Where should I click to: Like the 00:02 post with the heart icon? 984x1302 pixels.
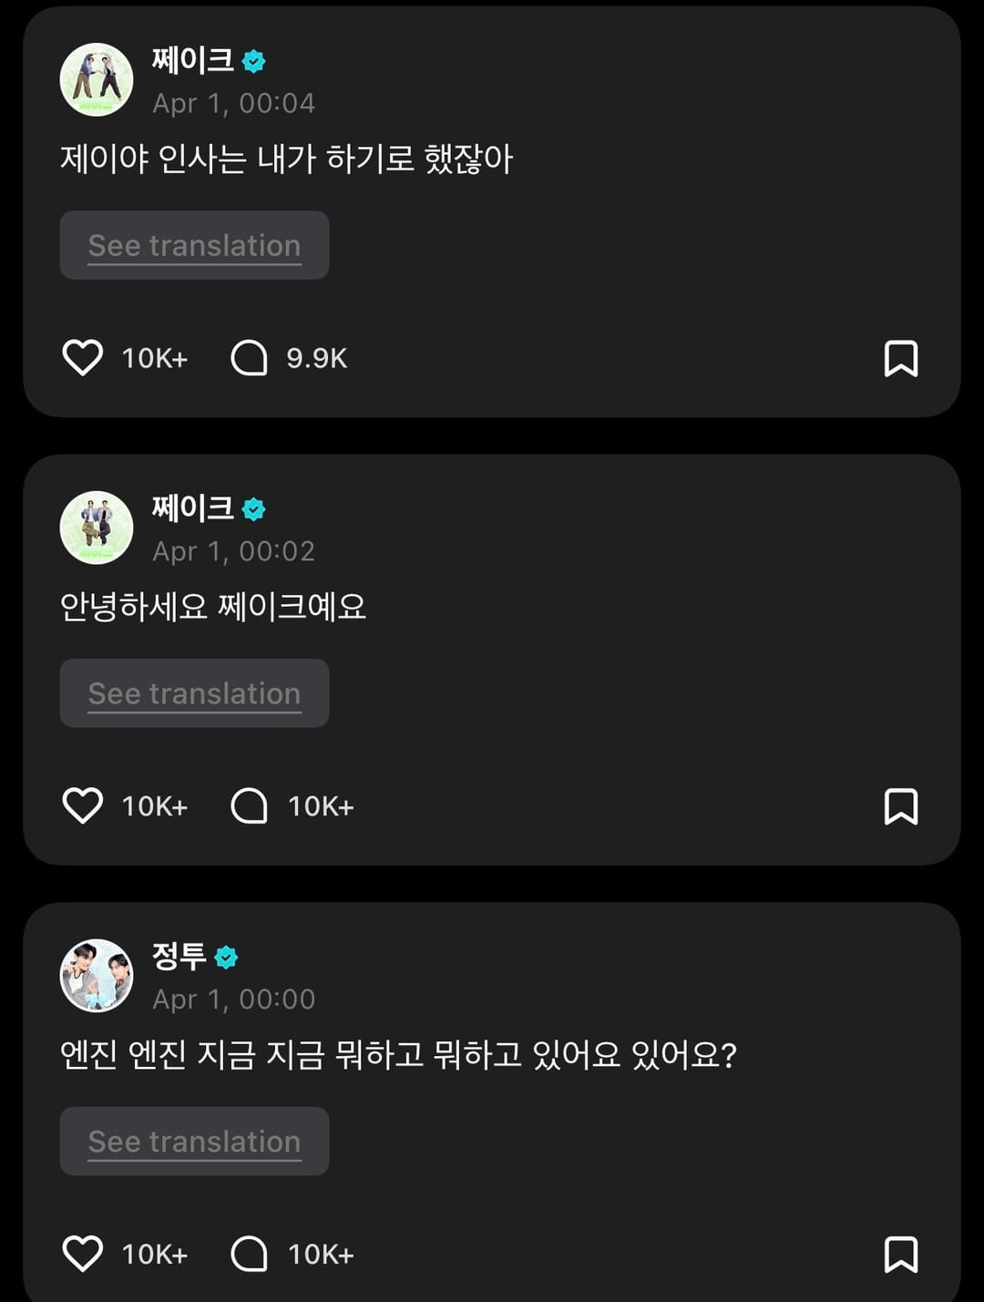pyautogui.click(x=82, y=806)
